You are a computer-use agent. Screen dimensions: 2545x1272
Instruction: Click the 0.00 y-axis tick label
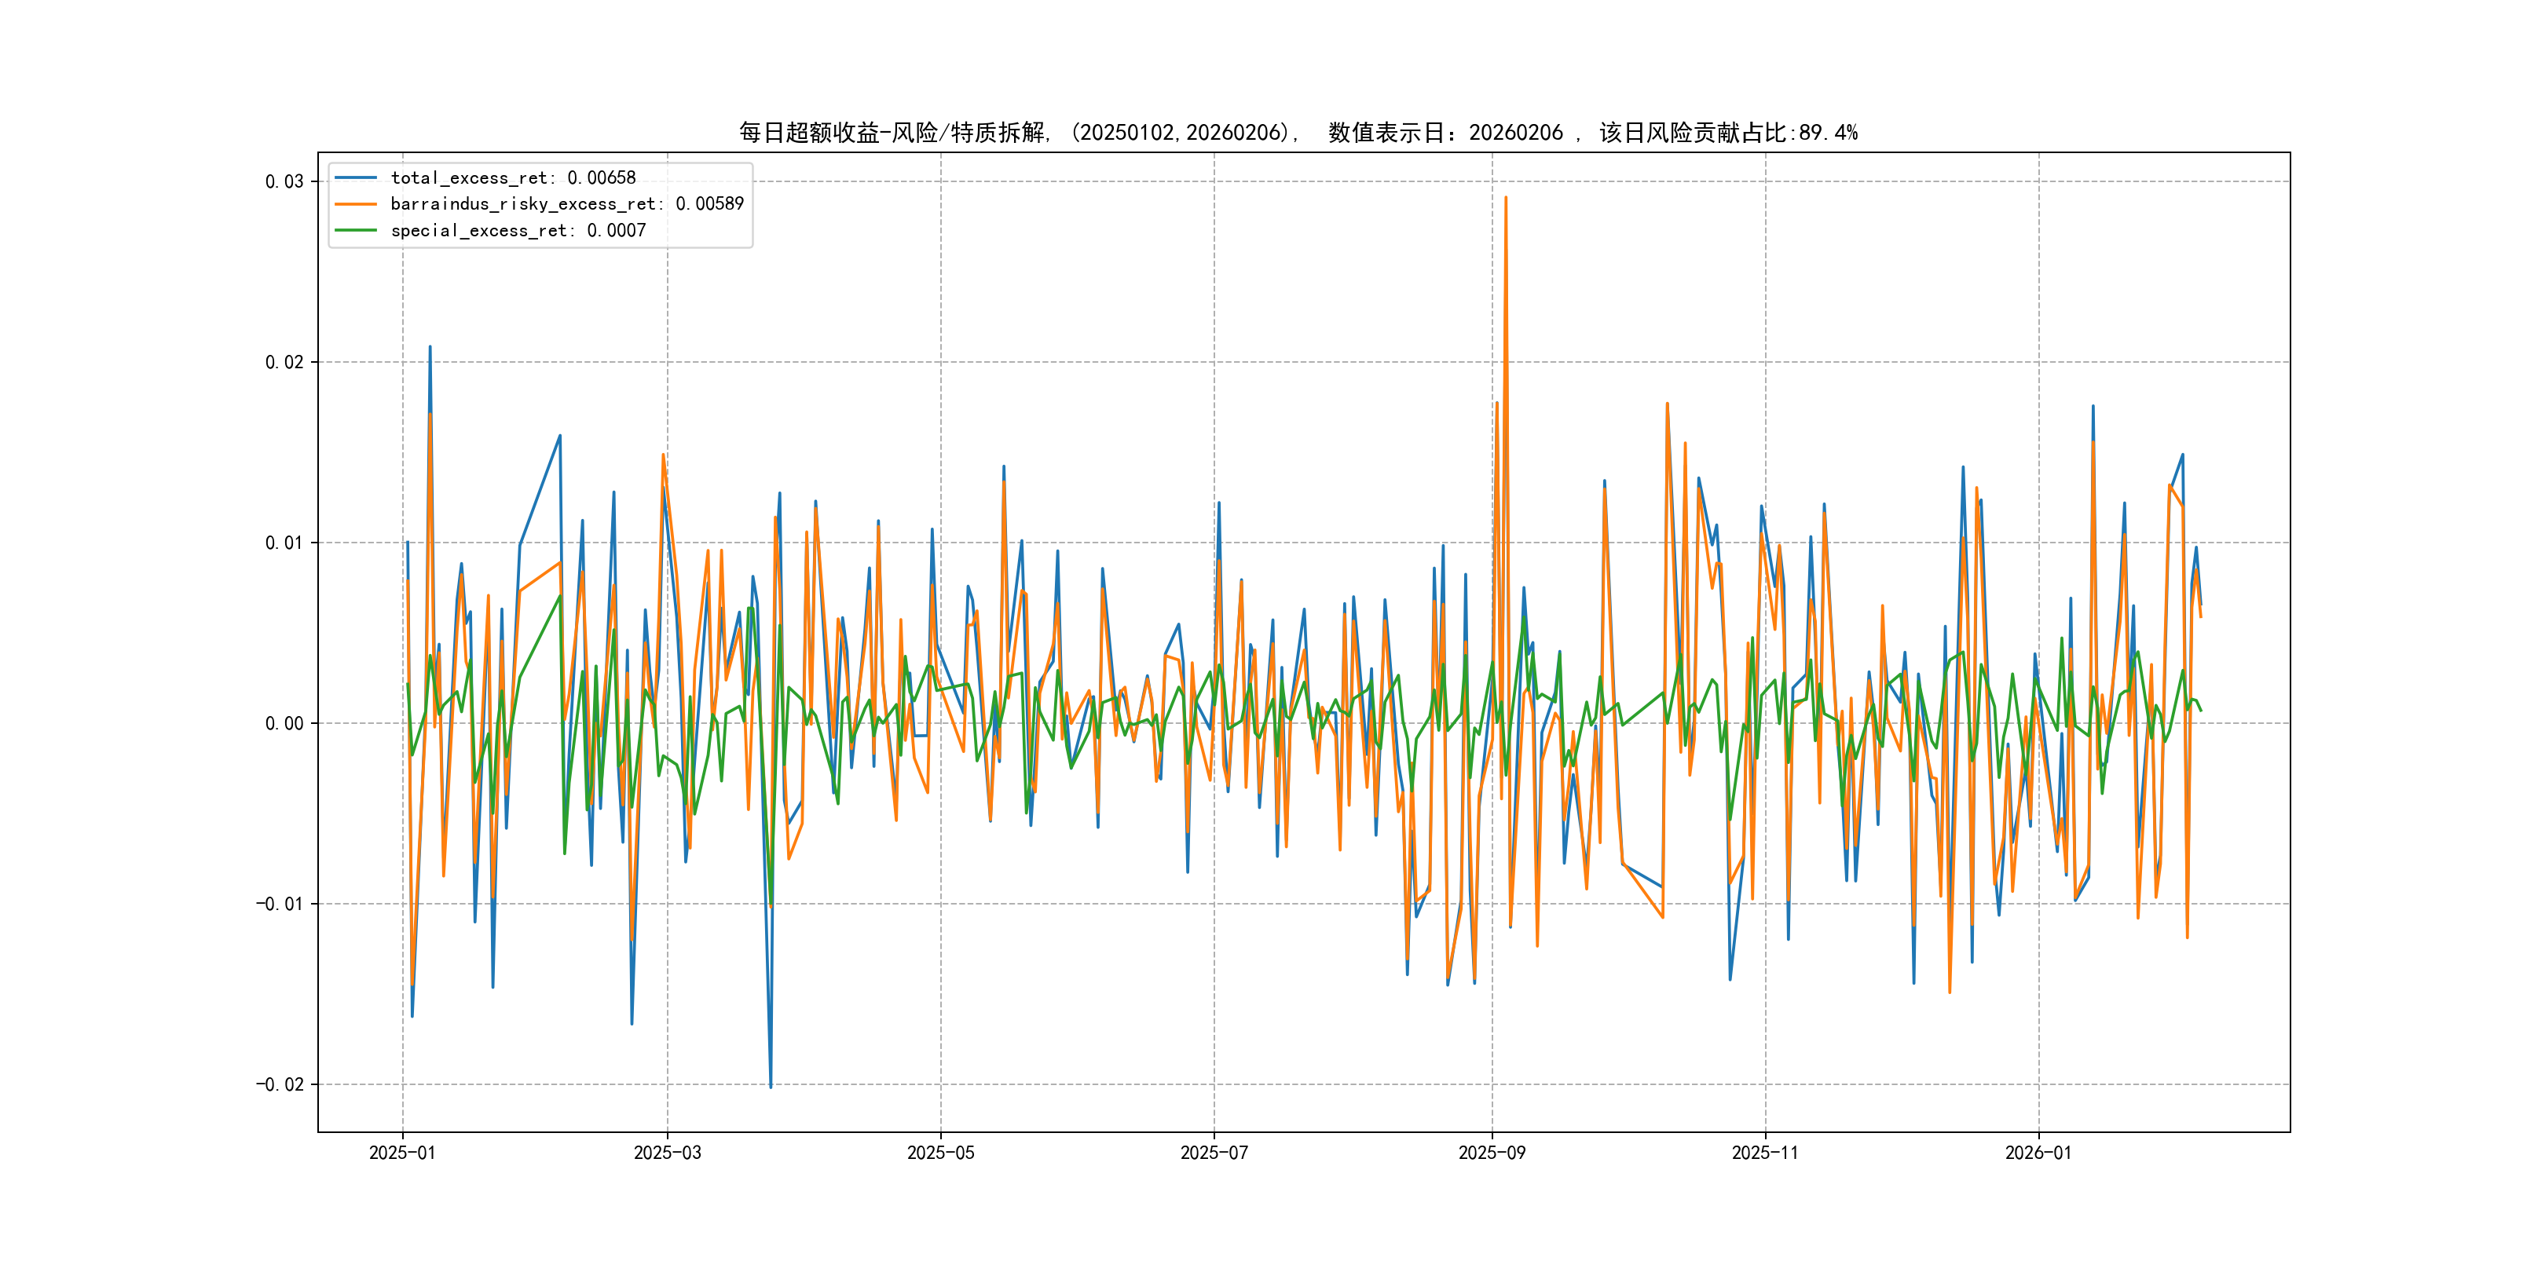tap(284, 724)
